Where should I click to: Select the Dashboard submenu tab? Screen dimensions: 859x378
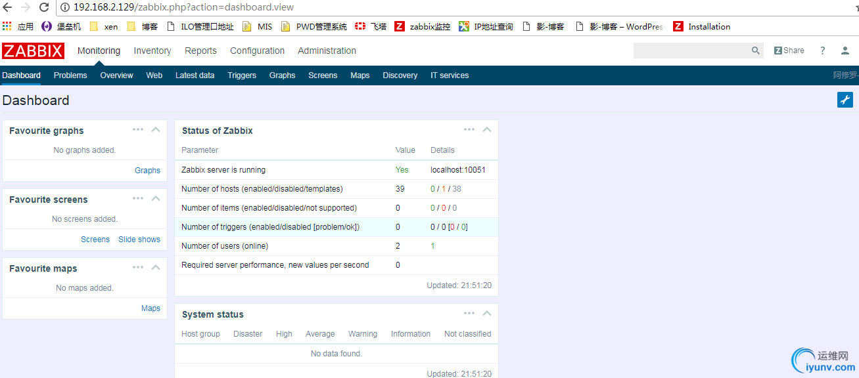click(21, 75)
